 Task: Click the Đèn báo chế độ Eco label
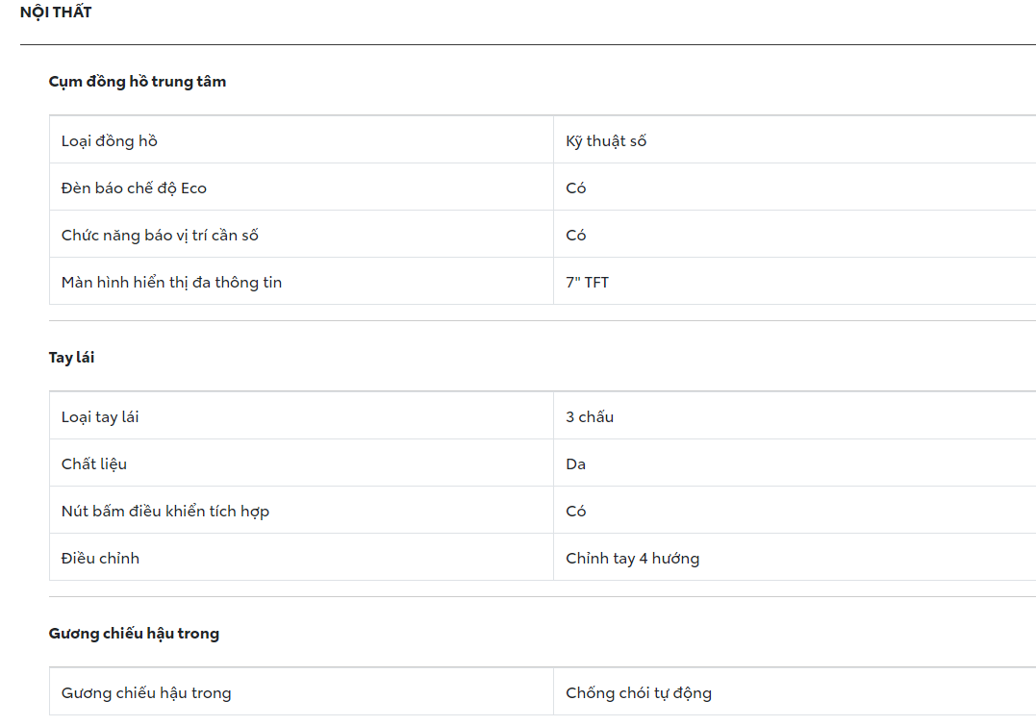(134, 188)
